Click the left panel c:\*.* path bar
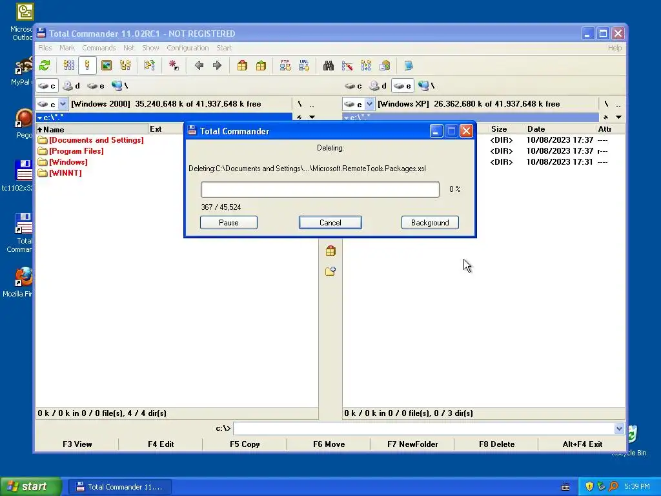 tap(163, 118)
